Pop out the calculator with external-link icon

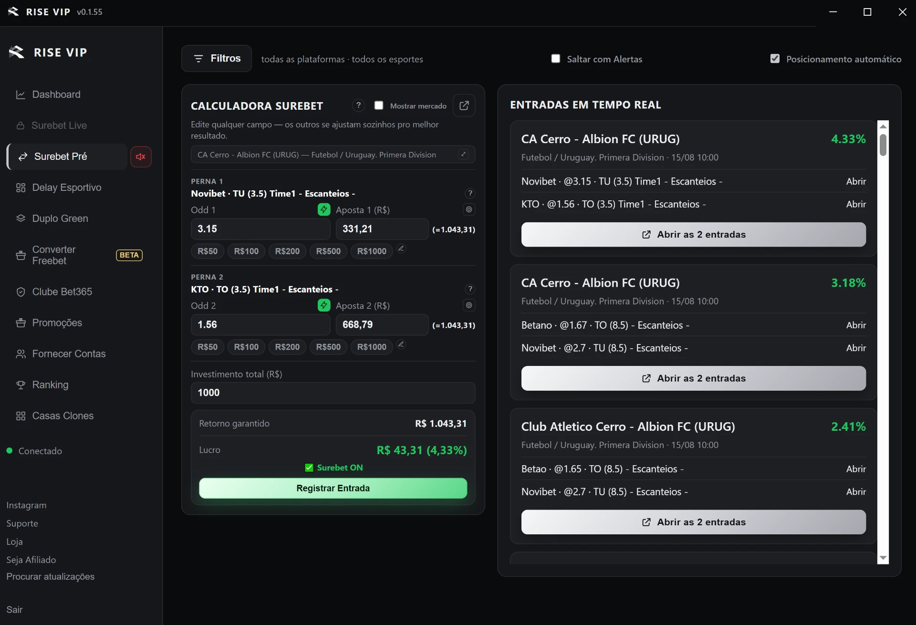pos(464,105)
